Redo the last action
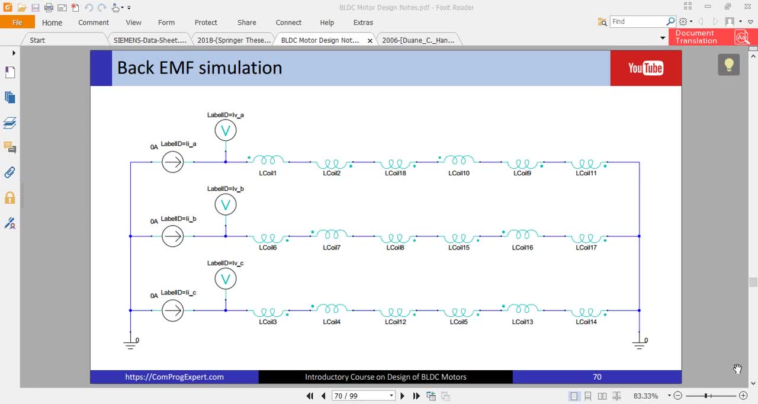758x404 pixels. tap(102, 8)
